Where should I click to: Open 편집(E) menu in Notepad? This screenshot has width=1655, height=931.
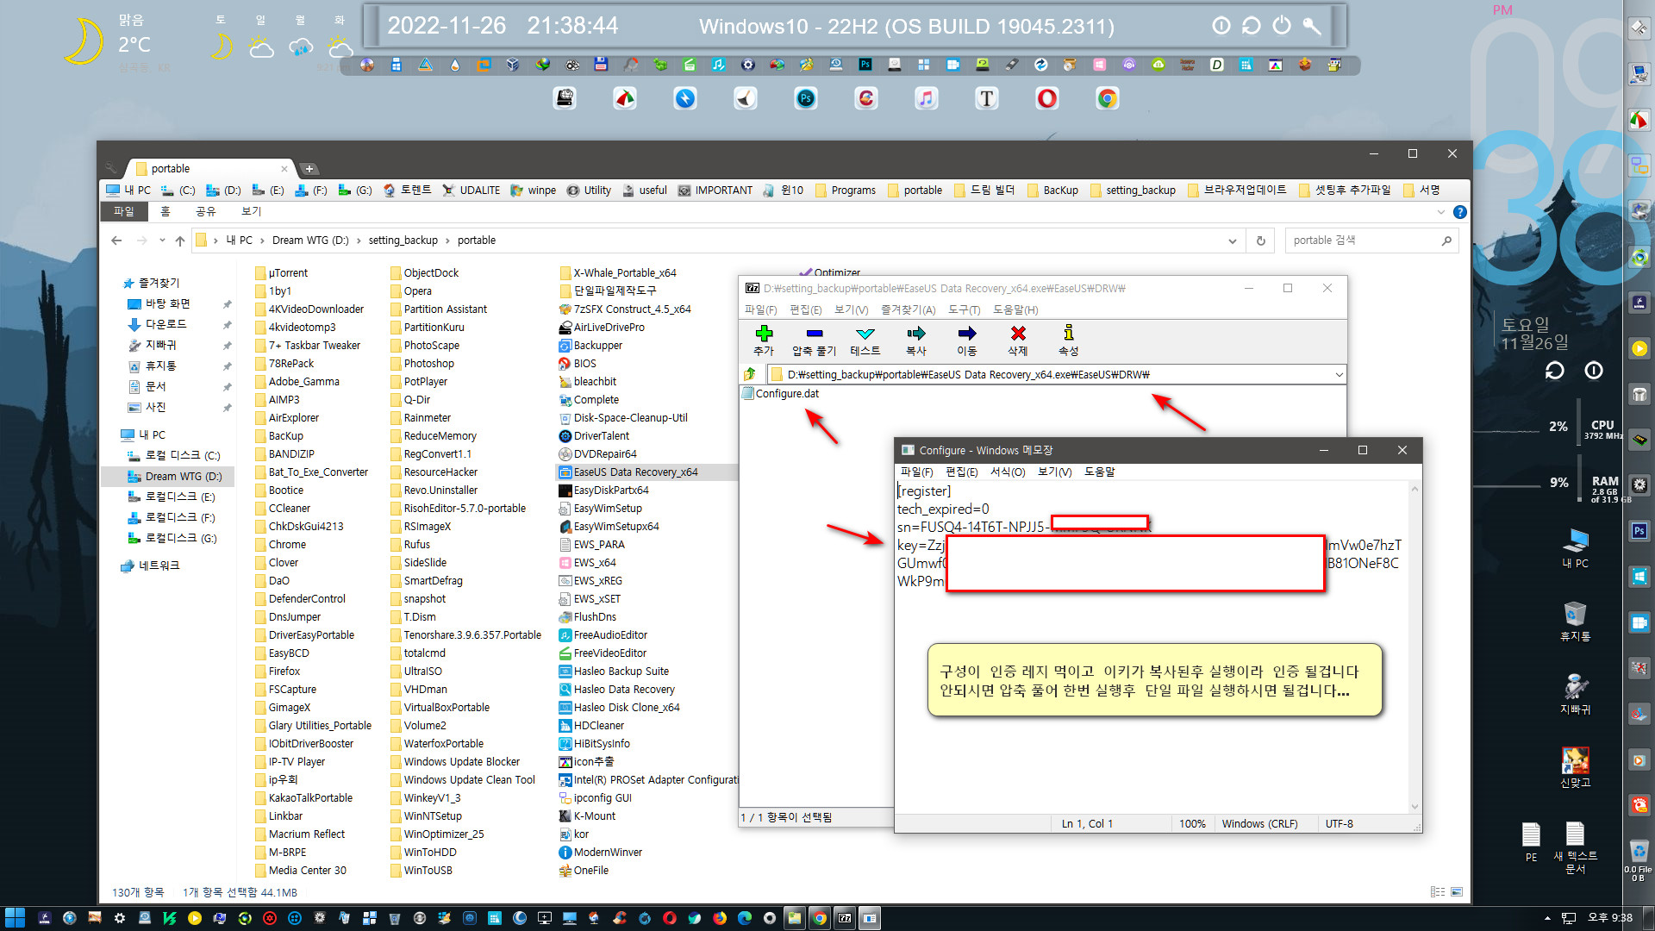coord(961,472)
